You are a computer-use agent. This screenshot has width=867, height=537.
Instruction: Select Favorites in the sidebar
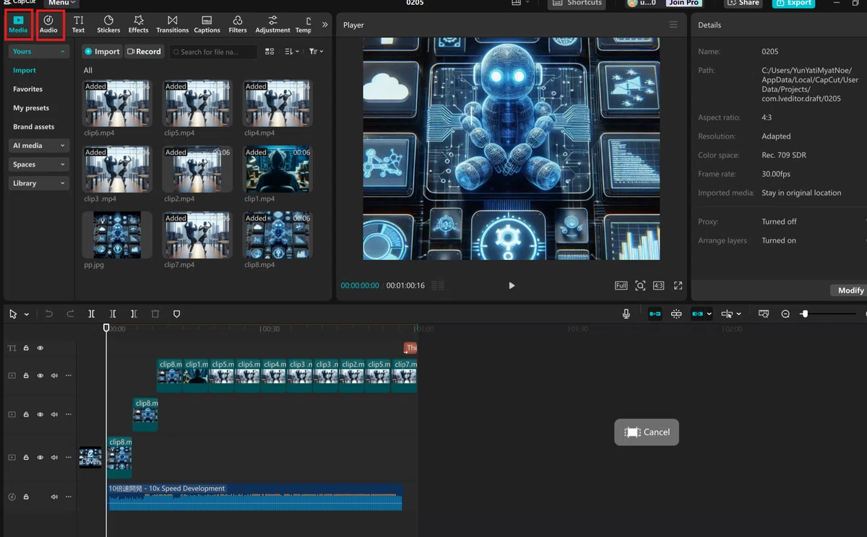click(x=27, y=89)
